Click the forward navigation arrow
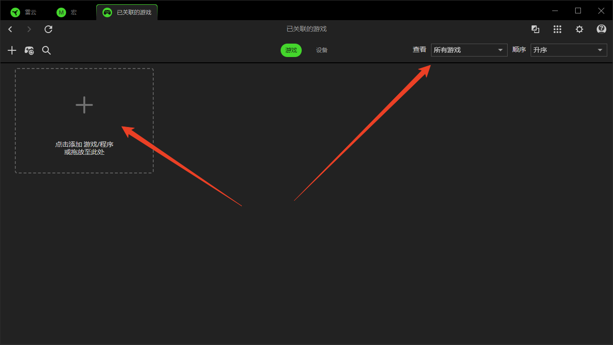The image size is (613, 345). (x=29, y=29)
